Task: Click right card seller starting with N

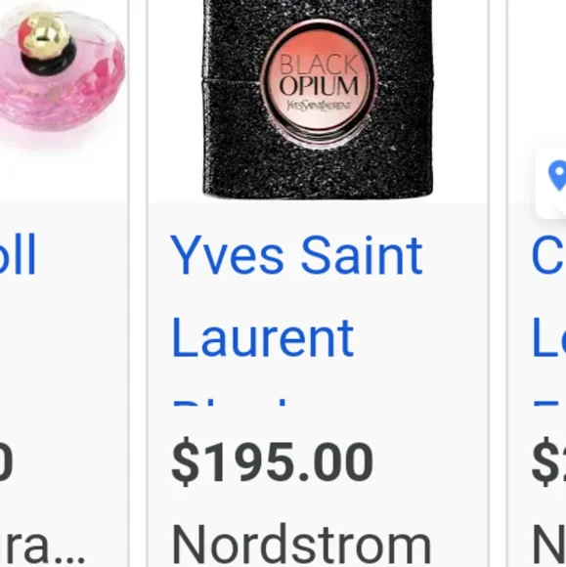Action: click(x=549, y=545)
